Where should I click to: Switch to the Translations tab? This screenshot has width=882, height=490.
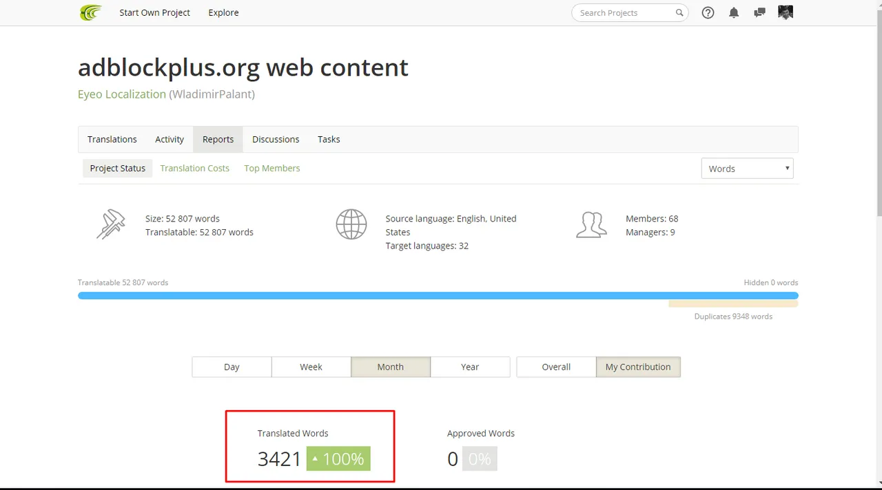[x=112, y=139]
